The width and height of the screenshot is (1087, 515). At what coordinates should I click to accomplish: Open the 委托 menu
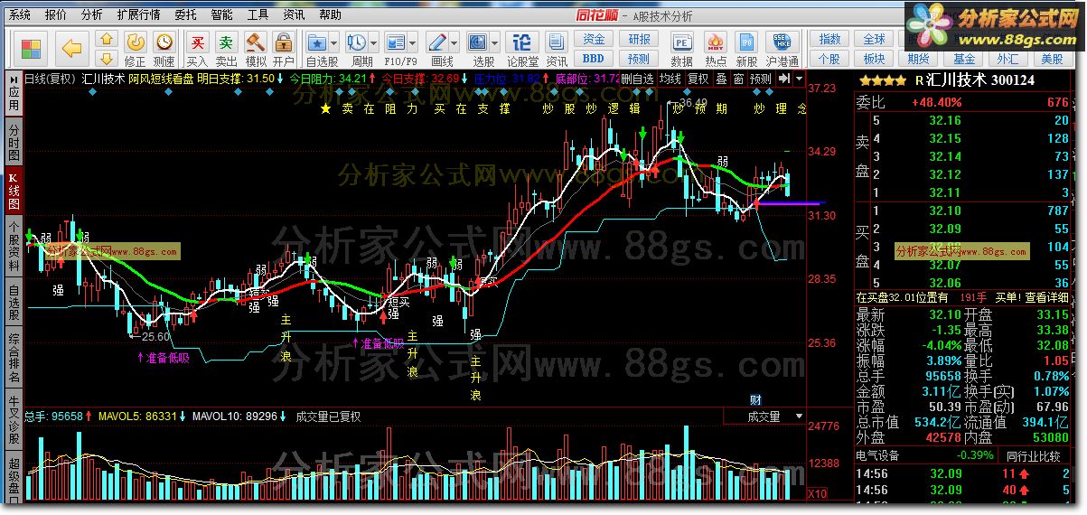(185, 14)
